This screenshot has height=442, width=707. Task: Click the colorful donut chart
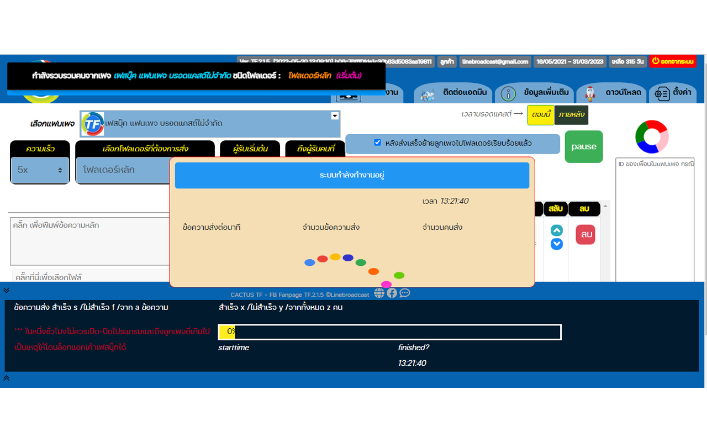pyautogui.click(x=652, y=136)
